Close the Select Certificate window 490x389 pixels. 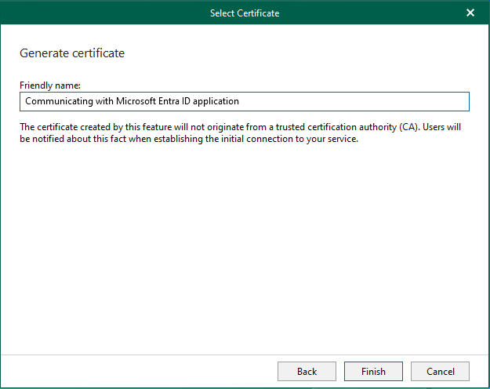[470, 13]
